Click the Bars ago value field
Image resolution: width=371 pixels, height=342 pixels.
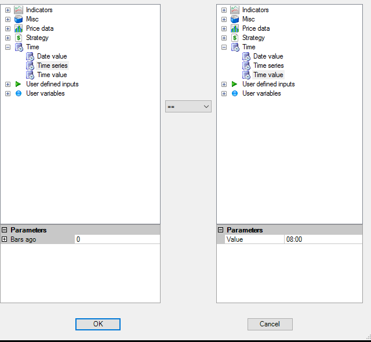[x=117, y=239]
